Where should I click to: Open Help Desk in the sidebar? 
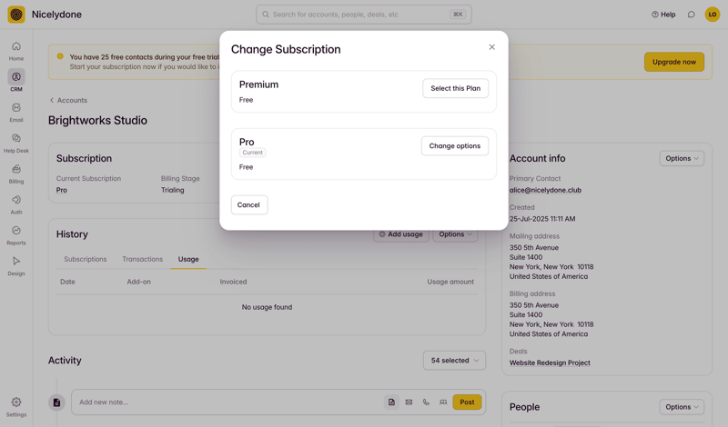(16, 144)
